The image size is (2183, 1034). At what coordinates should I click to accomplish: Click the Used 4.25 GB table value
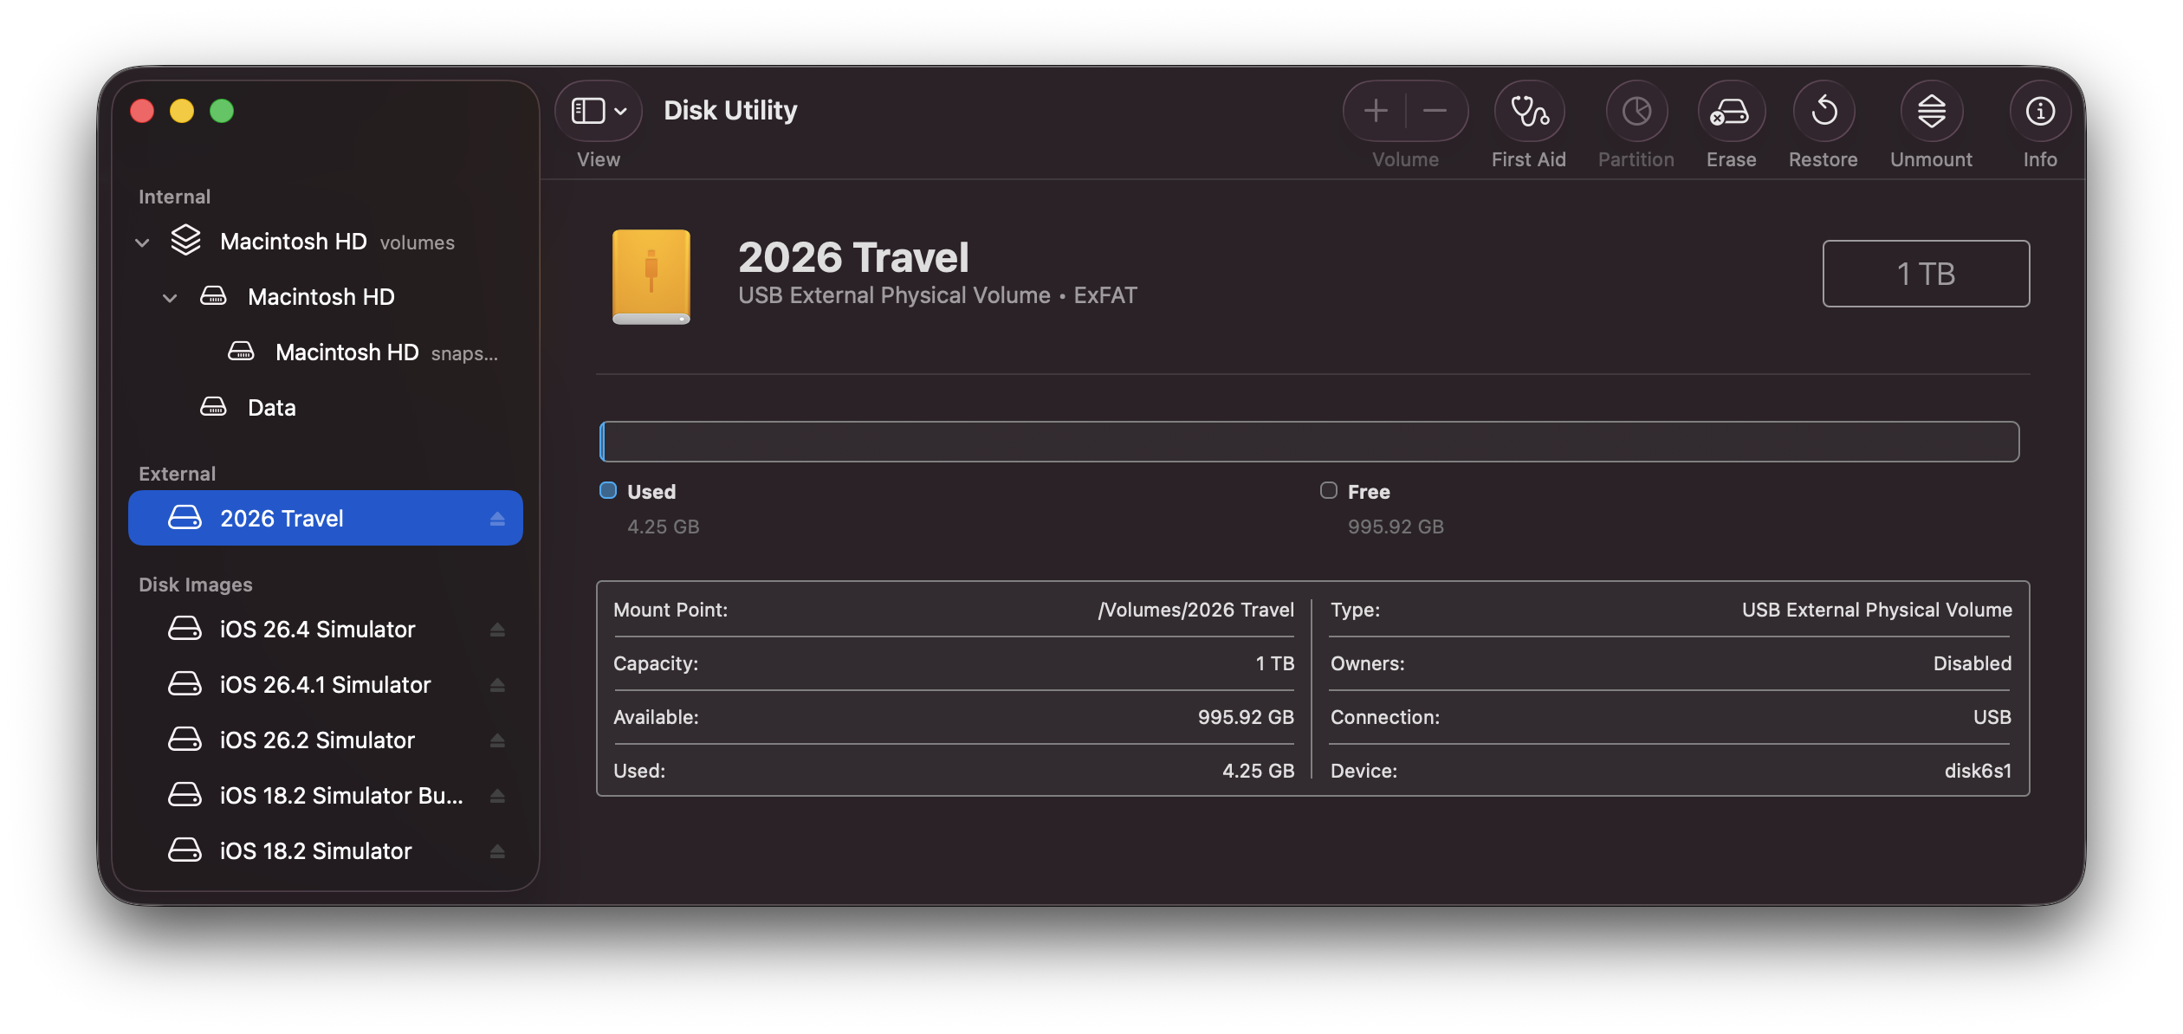tap(1258, 771)
